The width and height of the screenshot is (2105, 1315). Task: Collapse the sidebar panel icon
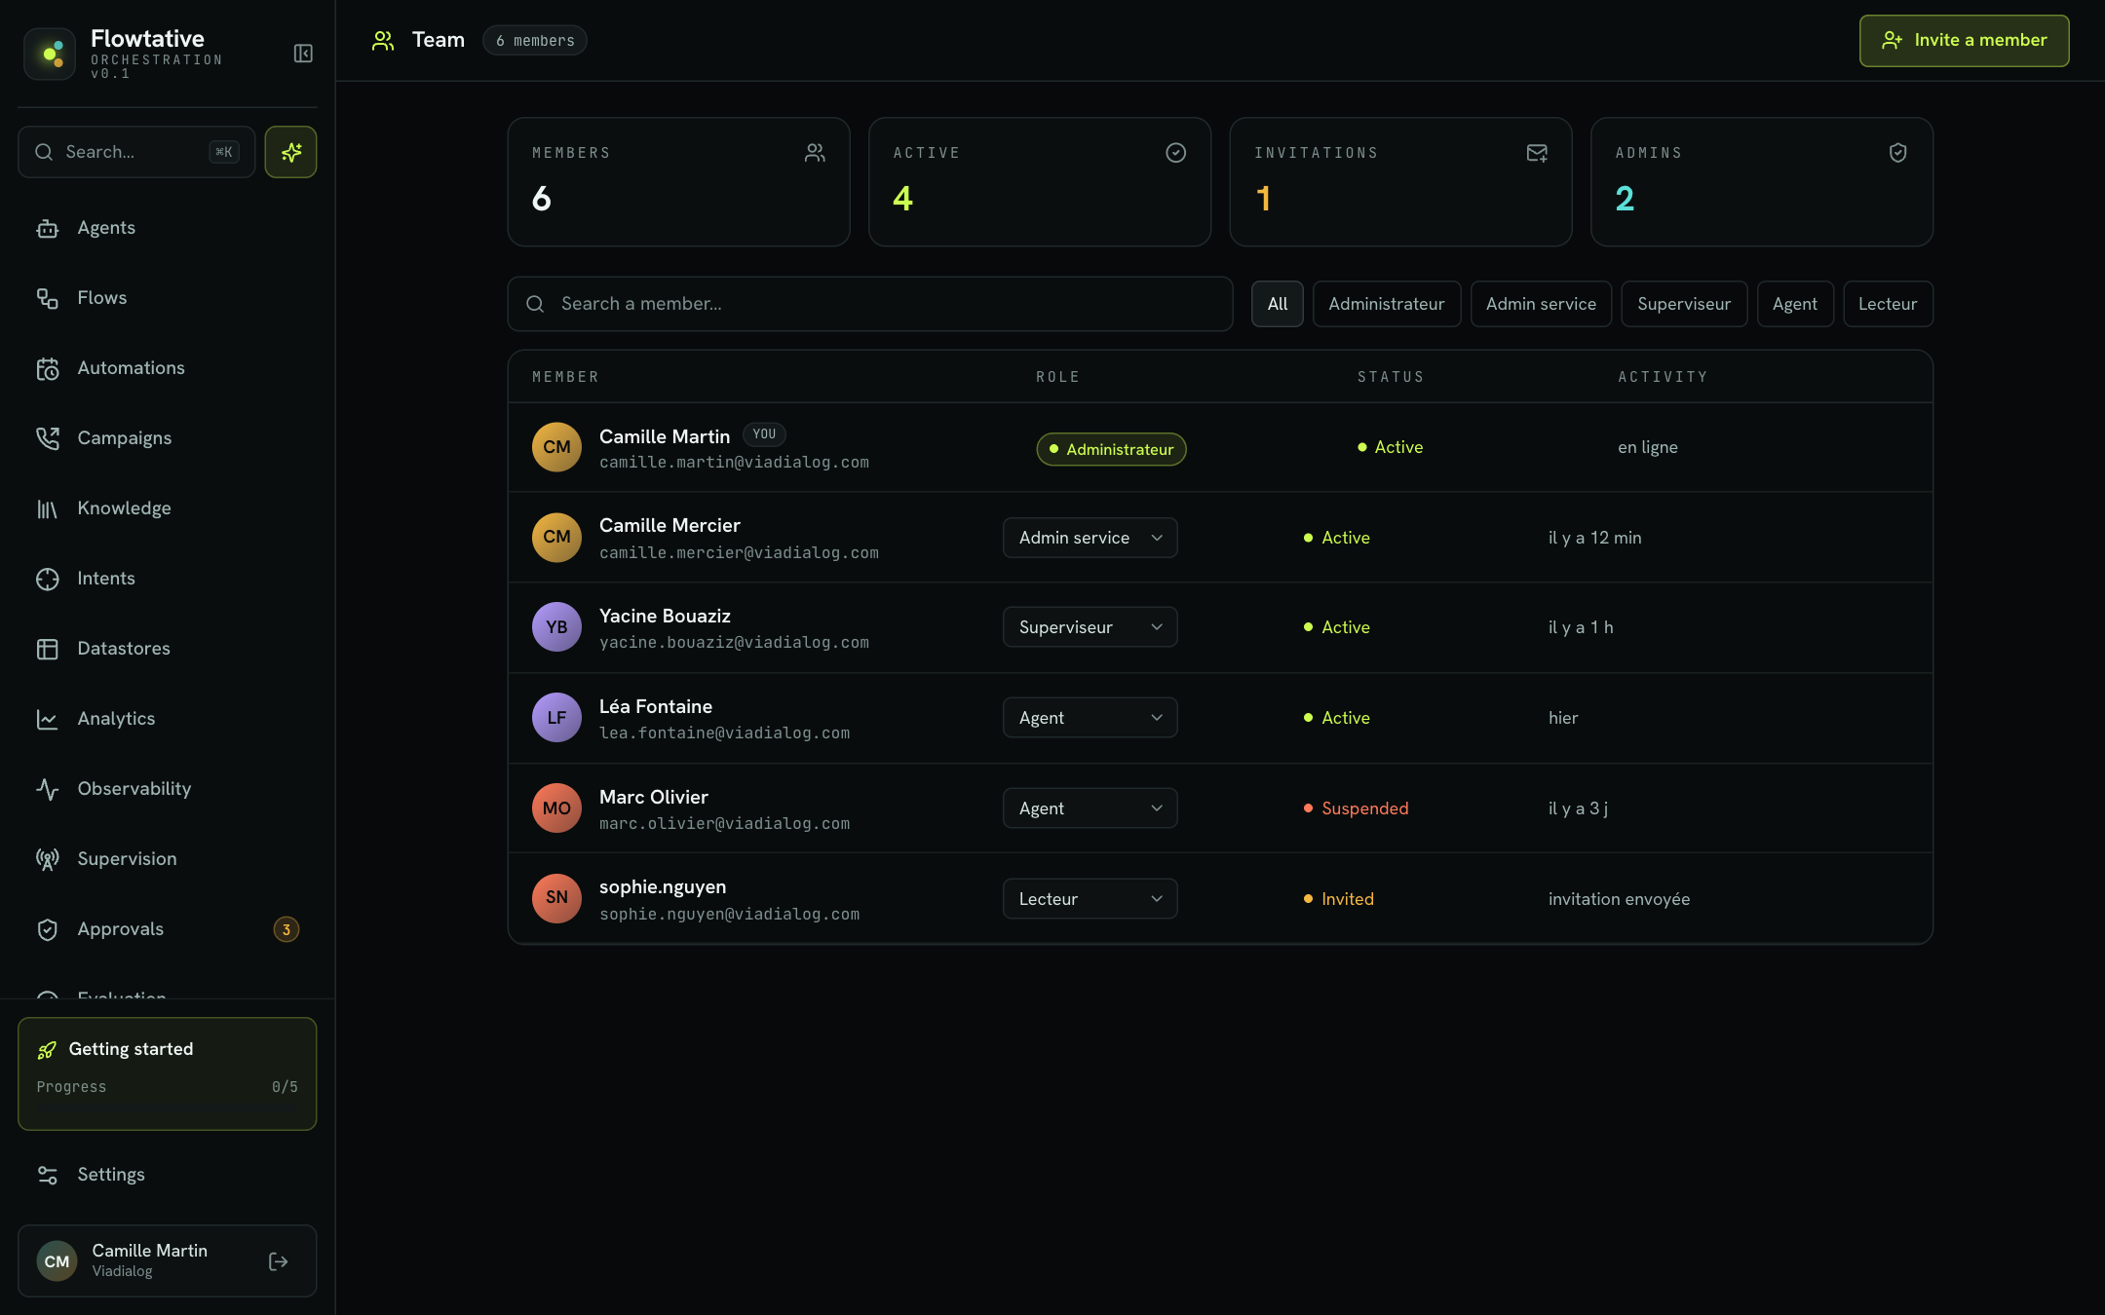click(x=303, y=54)
